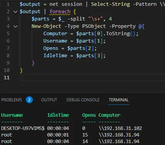Click the Select-String cmdlet on line 1
The height and width of the screenshot is (145, 165).
pyautogui.click(x=111, y=4)
